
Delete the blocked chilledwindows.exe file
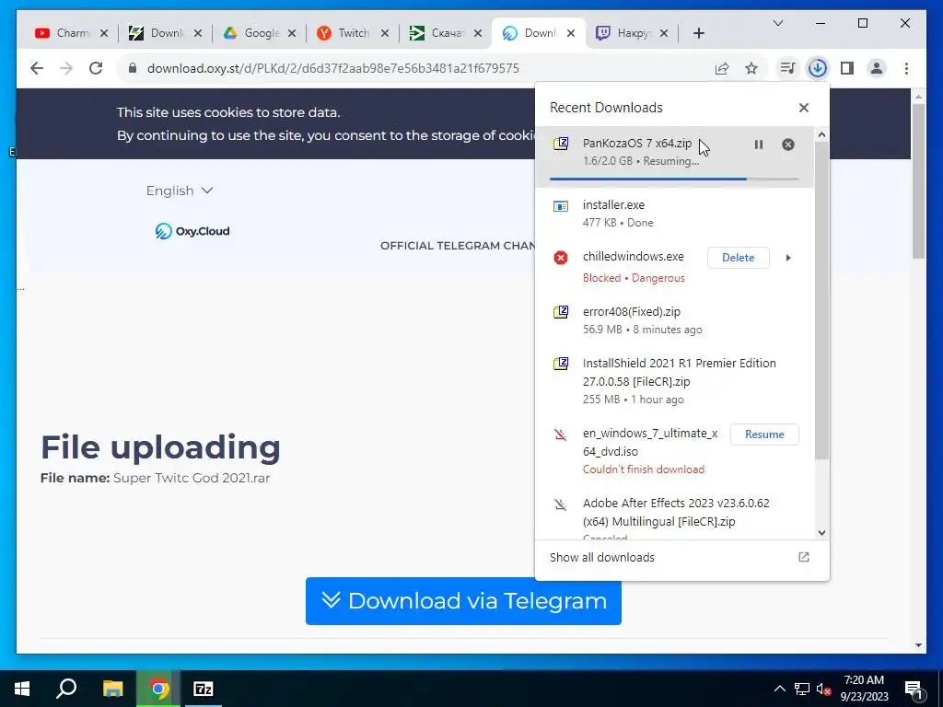click(738, 258)
